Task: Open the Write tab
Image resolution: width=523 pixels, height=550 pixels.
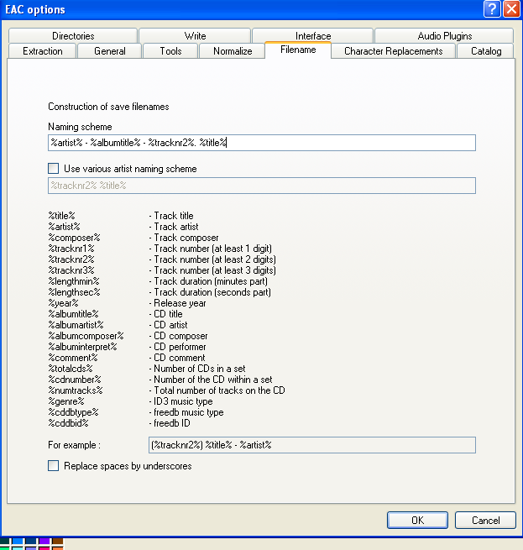Action: tap(195, 36)
